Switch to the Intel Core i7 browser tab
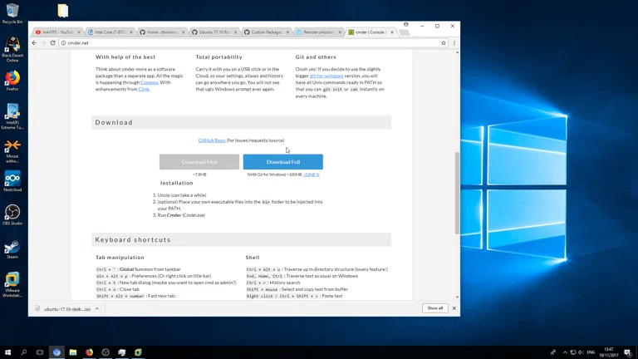 [110, 32]
